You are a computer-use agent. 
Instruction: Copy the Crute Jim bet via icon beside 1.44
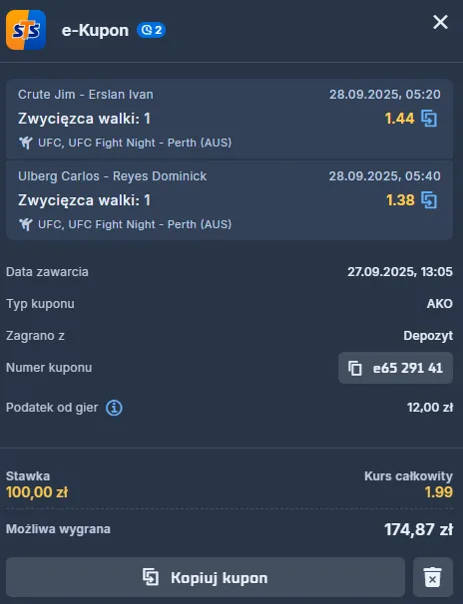(x=429, y=119)
